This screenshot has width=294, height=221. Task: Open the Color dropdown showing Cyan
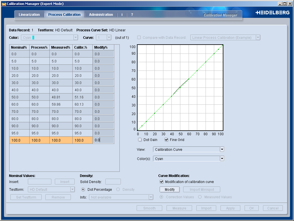click(49, 38)
